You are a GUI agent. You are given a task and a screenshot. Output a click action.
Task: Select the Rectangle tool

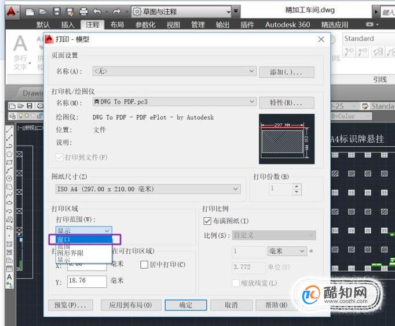(9, 162)
